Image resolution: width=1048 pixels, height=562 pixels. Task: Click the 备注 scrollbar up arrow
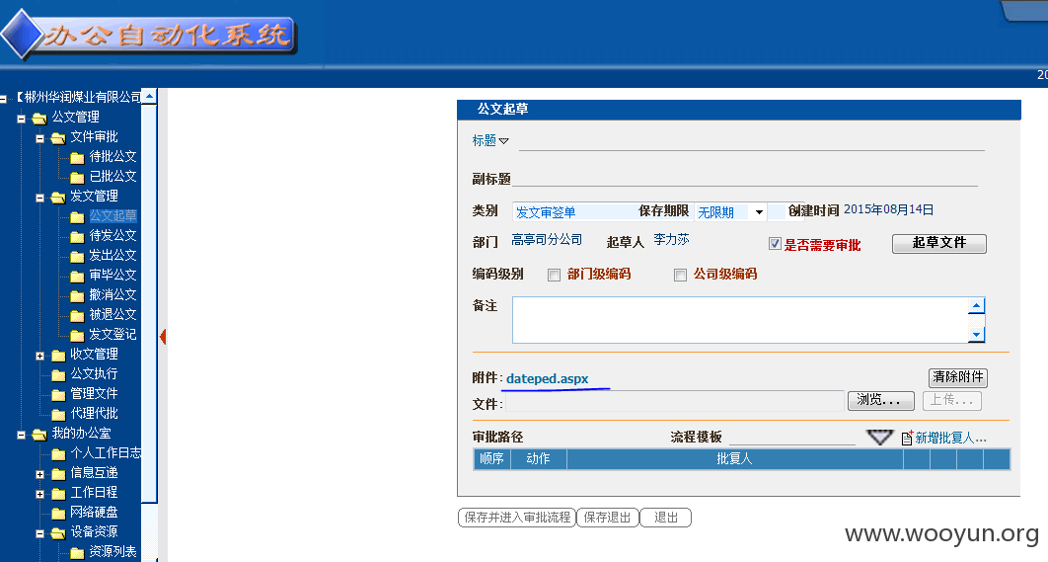pos(977,306)
